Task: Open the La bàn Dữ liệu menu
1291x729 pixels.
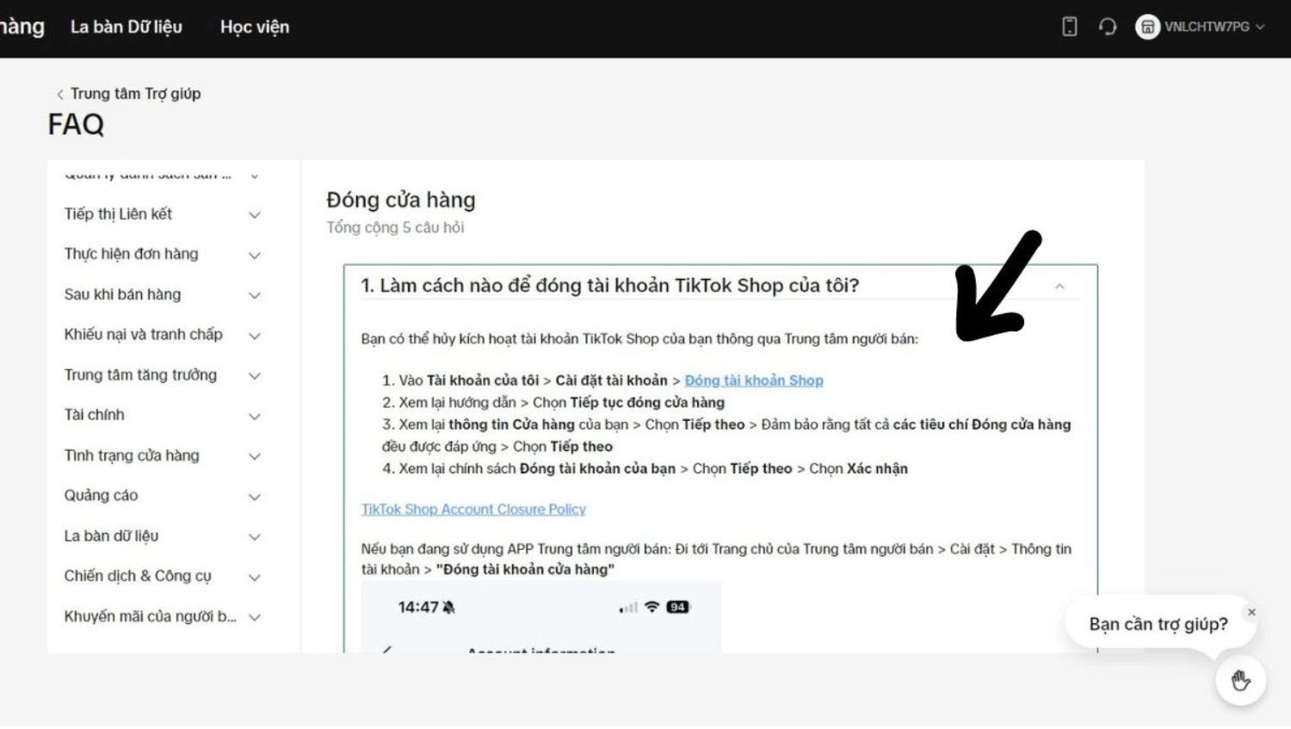Action: tap(126, 27)
